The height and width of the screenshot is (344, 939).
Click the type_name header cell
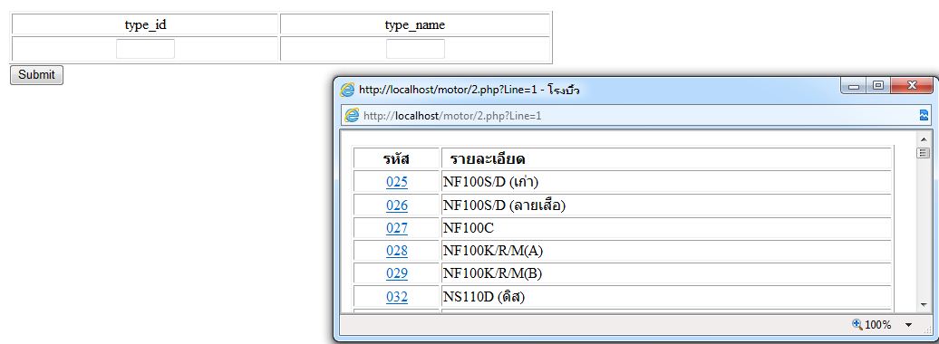415,25
